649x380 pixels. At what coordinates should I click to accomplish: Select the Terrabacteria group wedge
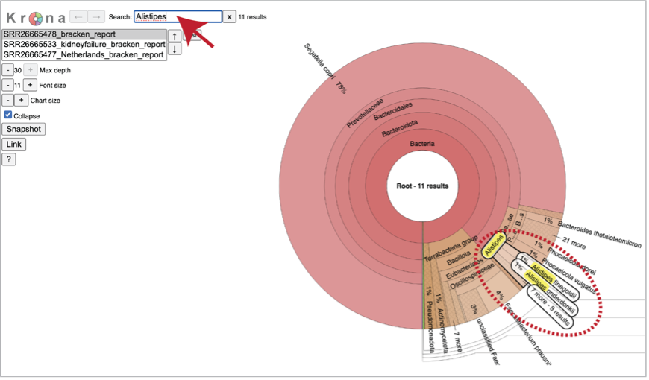451,249
